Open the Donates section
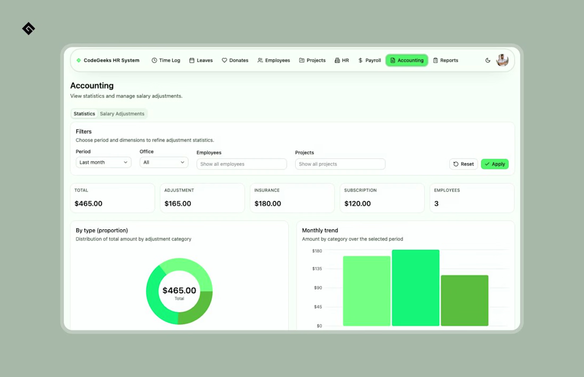 [235, 61]
